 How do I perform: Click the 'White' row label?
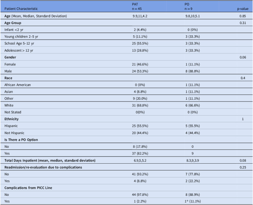coord(9,105)
